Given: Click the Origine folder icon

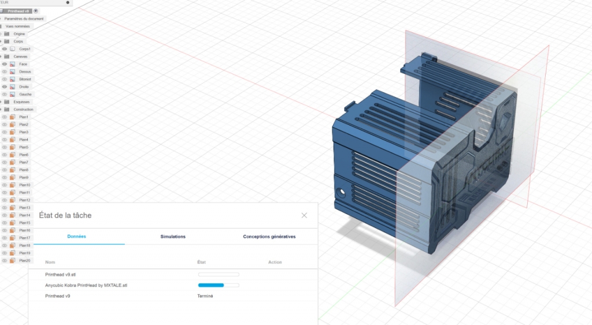Looking at the screenshot, I should coord(7,34).
